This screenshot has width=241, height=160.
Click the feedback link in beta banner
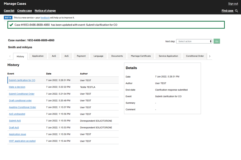point(45,18)
